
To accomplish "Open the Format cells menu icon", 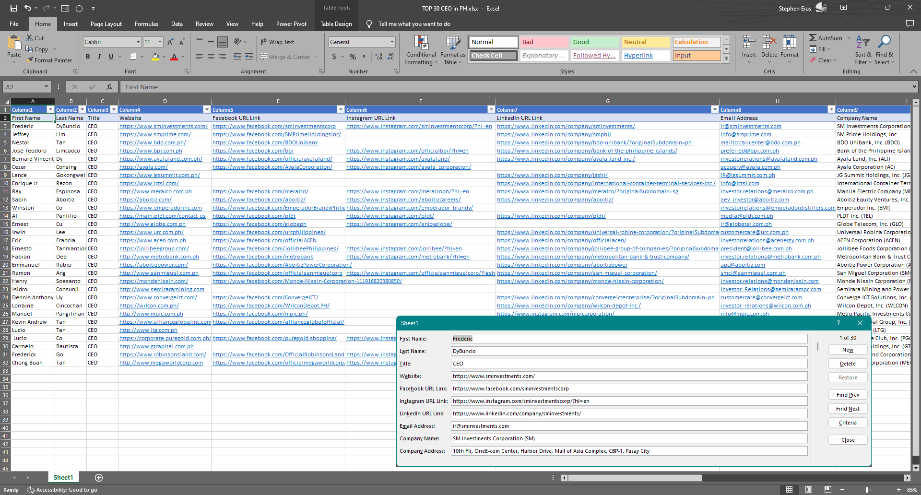I will [x=789, y=43].
